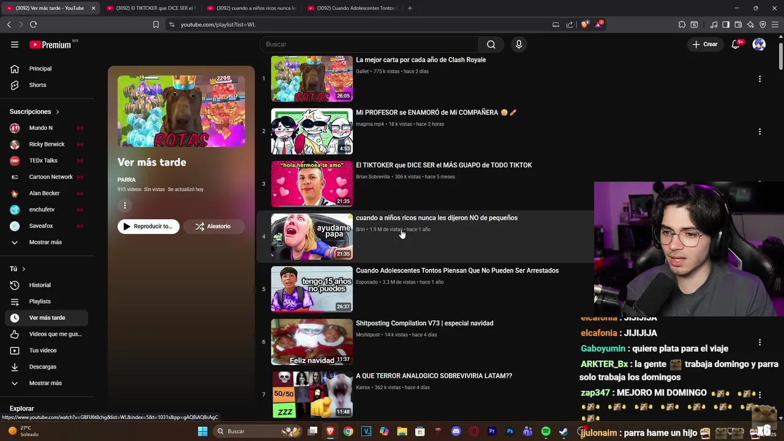Open the playlist cover ROTAS thumbnail
This screenshot has width=784, height=441.
click(x=181, y=111)
